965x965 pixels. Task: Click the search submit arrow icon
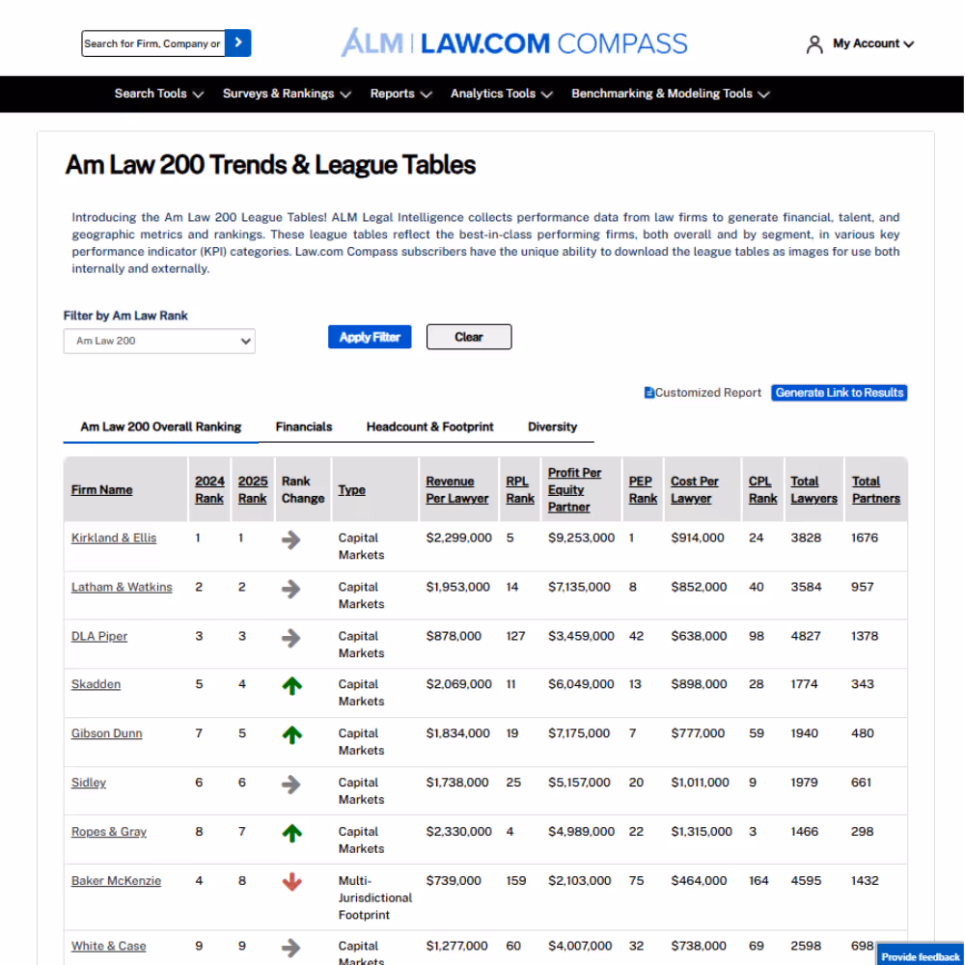(x=238, y=42)
